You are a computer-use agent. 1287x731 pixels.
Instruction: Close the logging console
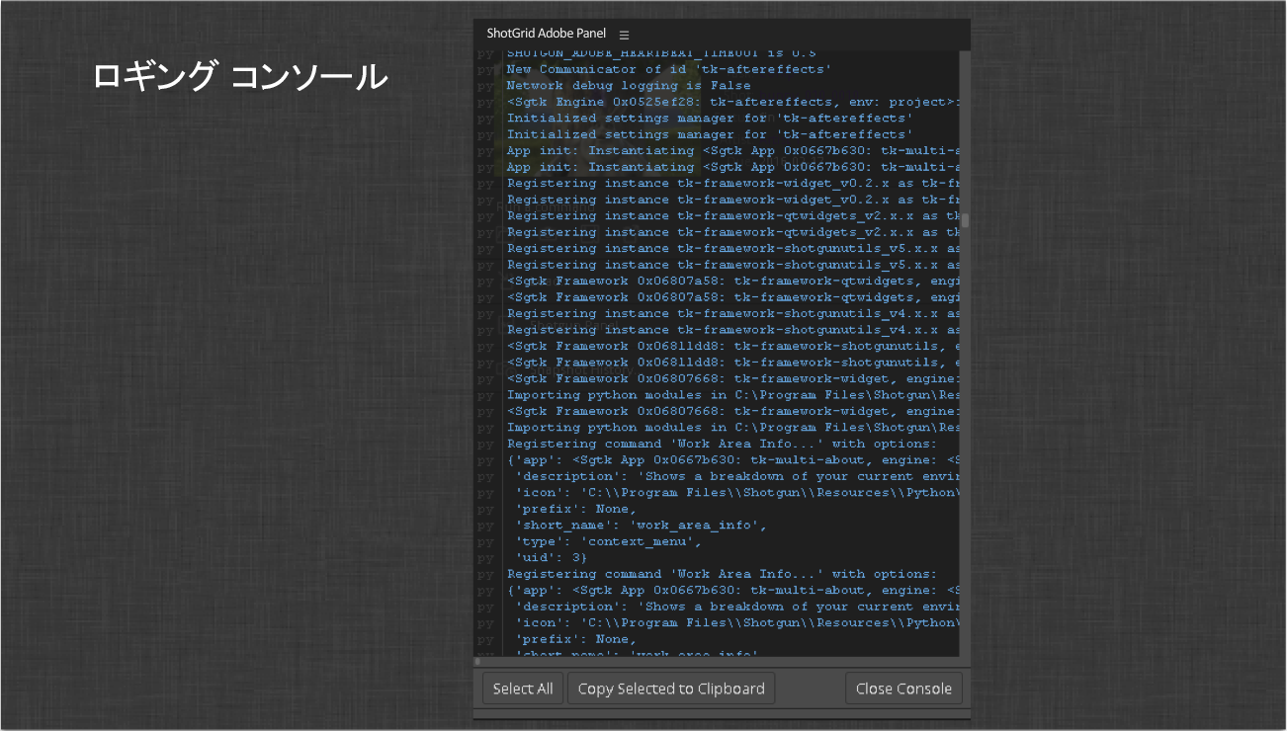[x=903, y=689]
